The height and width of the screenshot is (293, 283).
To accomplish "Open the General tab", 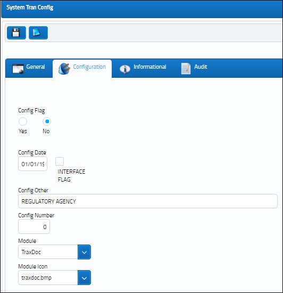I will [29, 68].
